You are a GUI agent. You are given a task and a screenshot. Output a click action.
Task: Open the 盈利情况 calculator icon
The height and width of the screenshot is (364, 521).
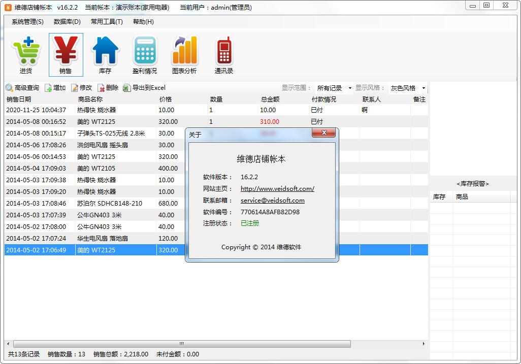pyautogui.click(x=145, y=55)
